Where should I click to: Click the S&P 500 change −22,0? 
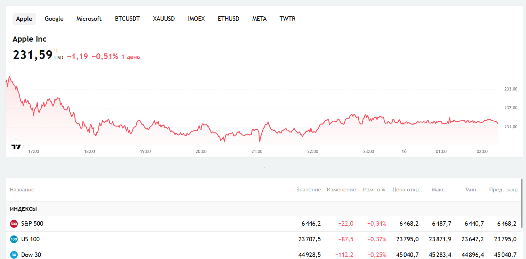click(x=346, y=224)
